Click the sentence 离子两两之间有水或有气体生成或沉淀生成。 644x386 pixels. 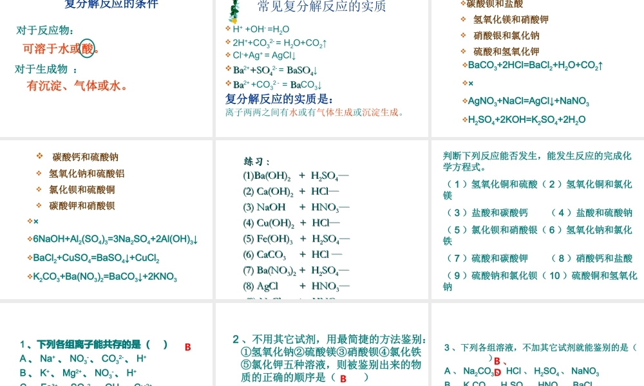pyautogui.click(x=314, y=113)
